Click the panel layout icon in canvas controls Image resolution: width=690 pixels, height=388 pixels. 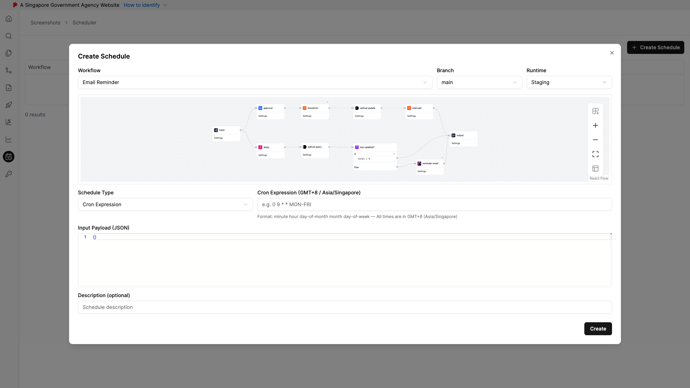click(595, 168)
